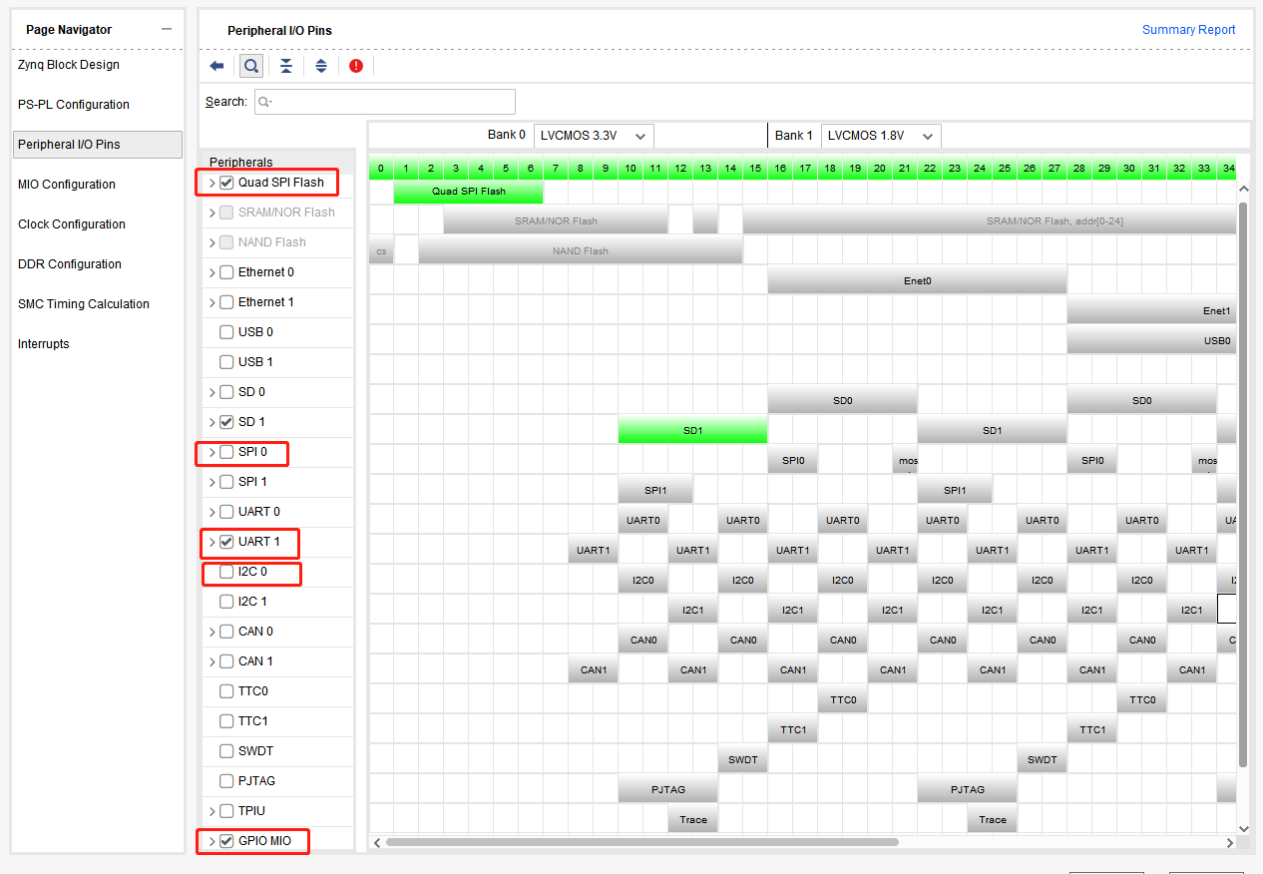Open the DDR Configuration page

70,264
